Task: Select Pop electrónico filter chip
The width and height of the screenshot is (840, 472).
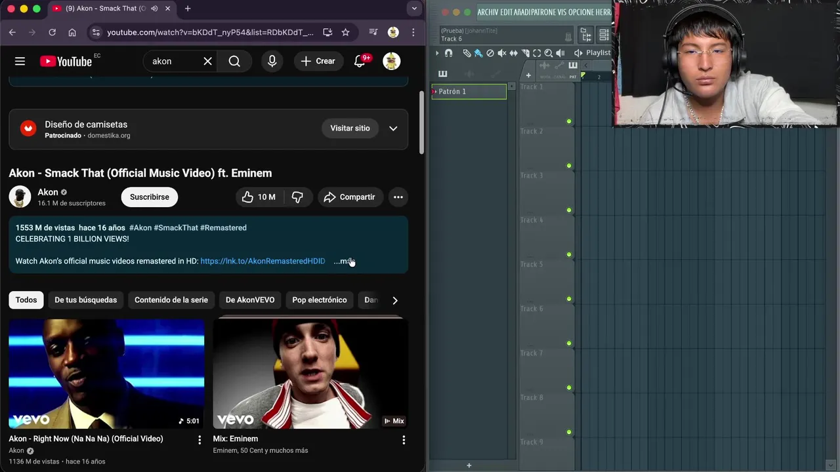Action: [x=319, y=300]
